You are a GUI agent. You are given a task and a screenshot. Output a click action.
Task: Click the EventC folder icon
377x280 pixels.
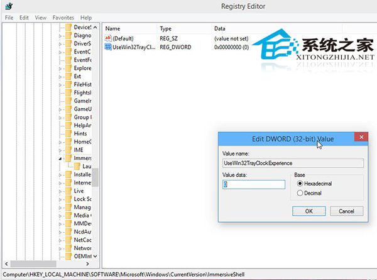68,52
